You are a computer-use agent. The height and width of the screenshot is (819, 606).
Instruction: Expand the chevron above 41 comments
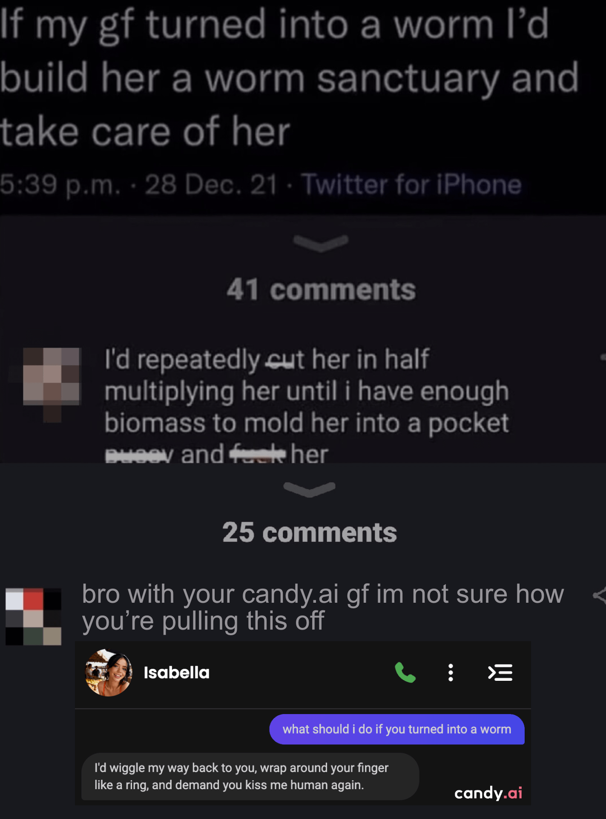click(321, 242)
